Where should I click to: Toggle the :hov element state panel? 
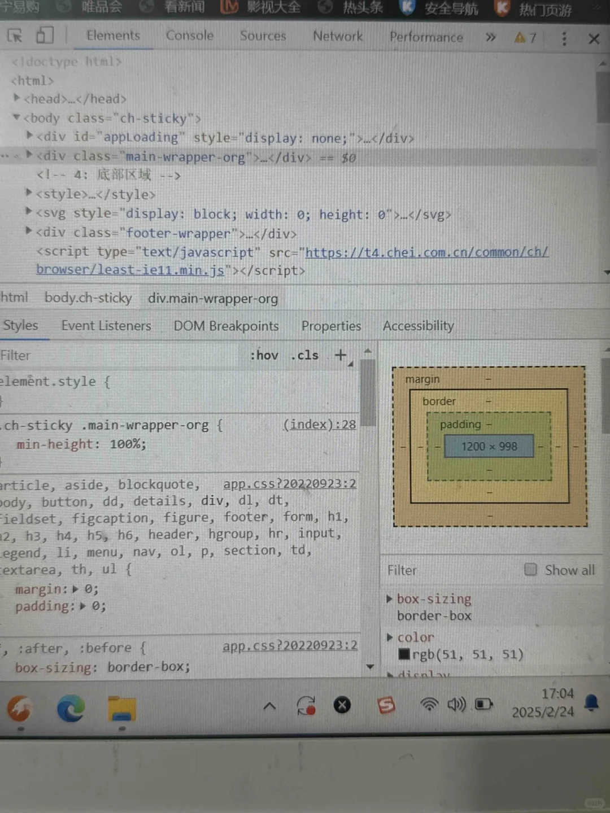point(264,355)
